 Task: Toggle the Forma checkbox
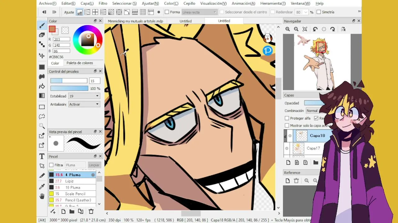pos(167,12)
